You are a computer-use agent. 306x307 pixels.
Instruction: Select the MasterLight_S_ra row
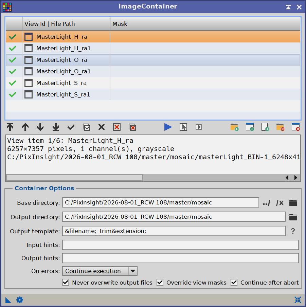153,83
